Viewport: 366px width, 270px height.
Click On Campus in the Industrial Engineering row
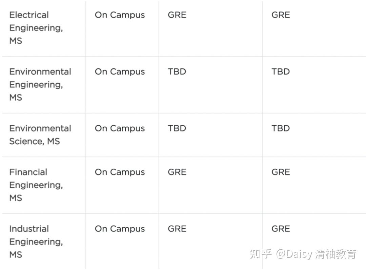pos(120,229)
